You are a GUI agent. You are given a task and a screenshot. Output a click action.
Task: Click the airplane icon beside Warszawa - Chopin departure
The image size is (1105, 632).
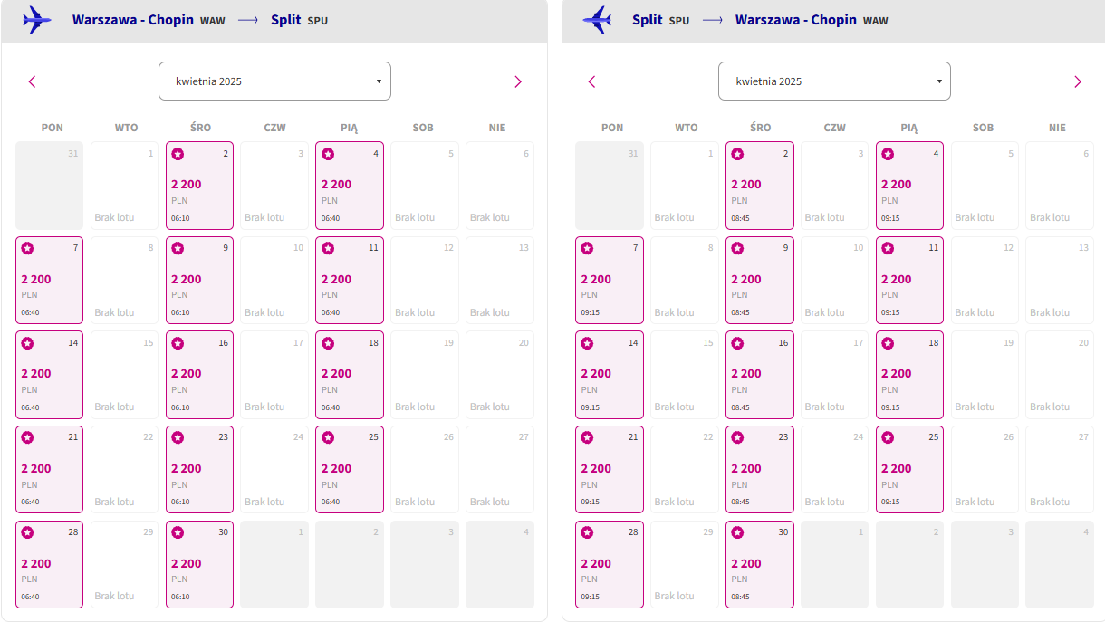point(37,20)
